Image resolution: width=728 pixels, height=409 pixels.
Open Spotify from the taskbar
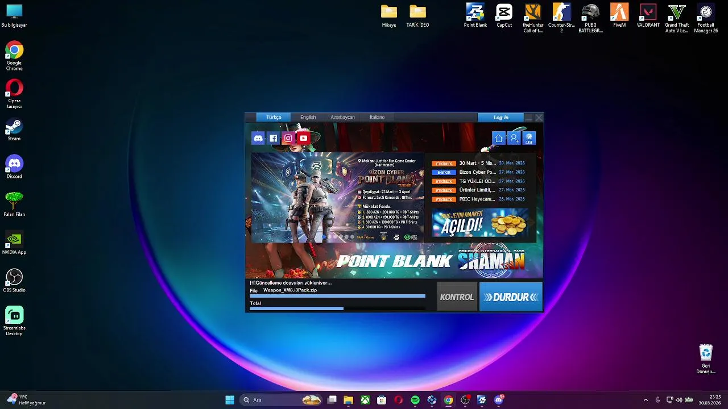pos(415,400)
